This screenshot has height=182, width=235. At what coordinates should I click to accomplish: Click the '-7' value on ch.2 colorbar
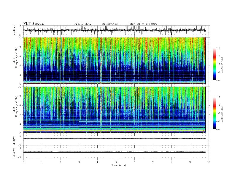(219, 129)
